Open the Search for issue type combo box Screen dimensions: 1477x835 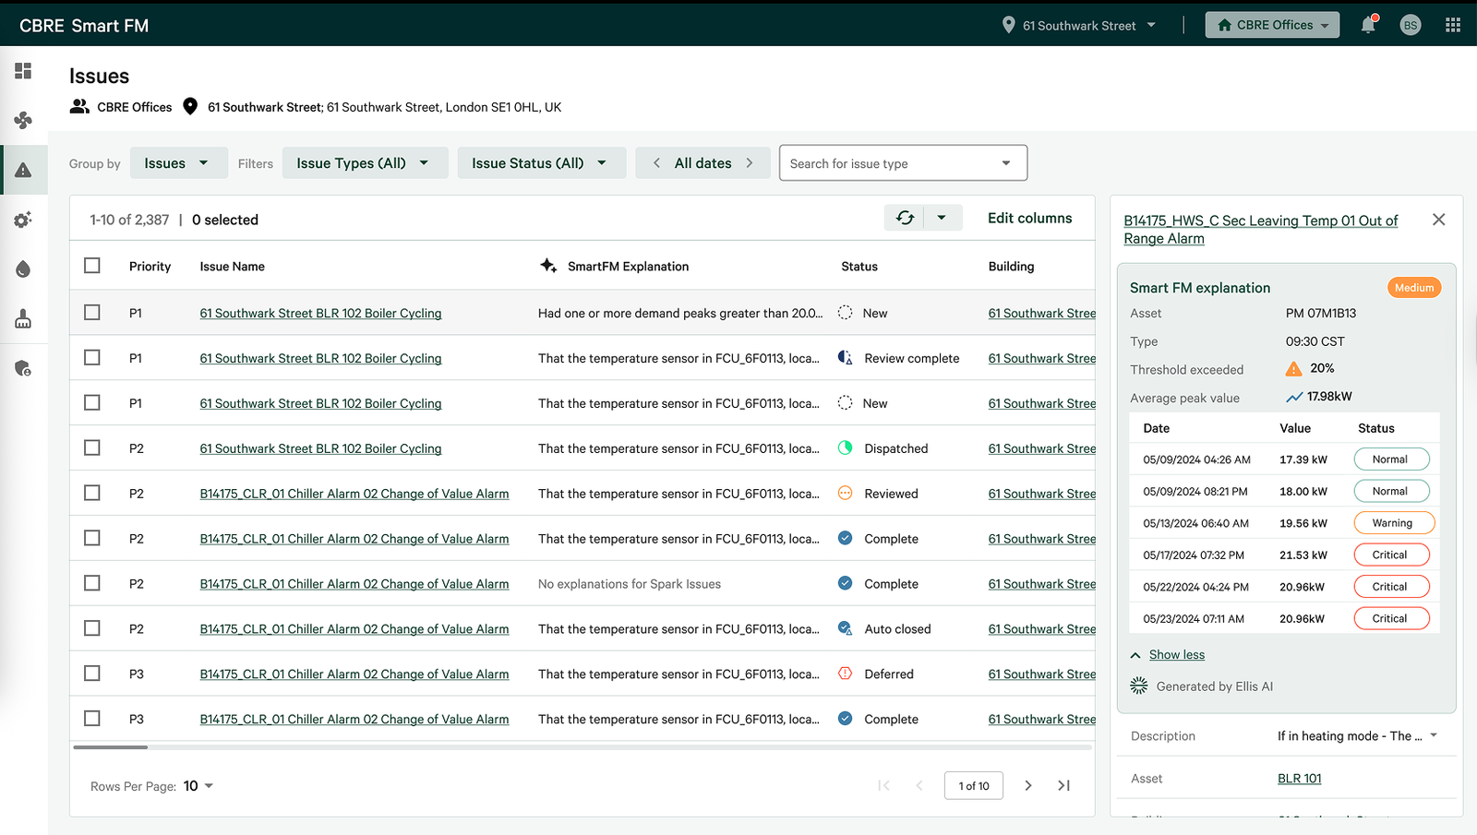[x=903, y=163]
